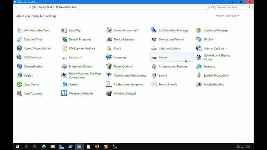The image size is (267, 150).
Task: Click the Sound link text
Action: (x=163, y=75)
